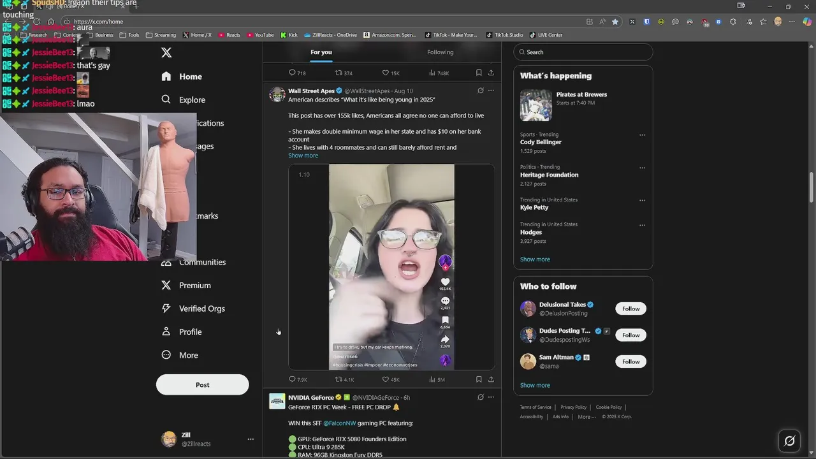This screenshot has height=459, width=816.
Task: Share the Wall Street Apes post
Action: pos(491,379)
